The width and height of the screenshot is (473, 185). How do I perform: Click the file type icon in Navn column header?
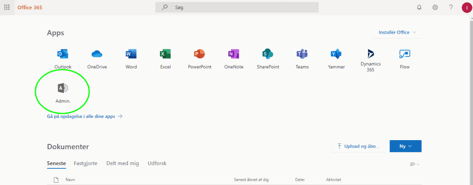[56, 180]
